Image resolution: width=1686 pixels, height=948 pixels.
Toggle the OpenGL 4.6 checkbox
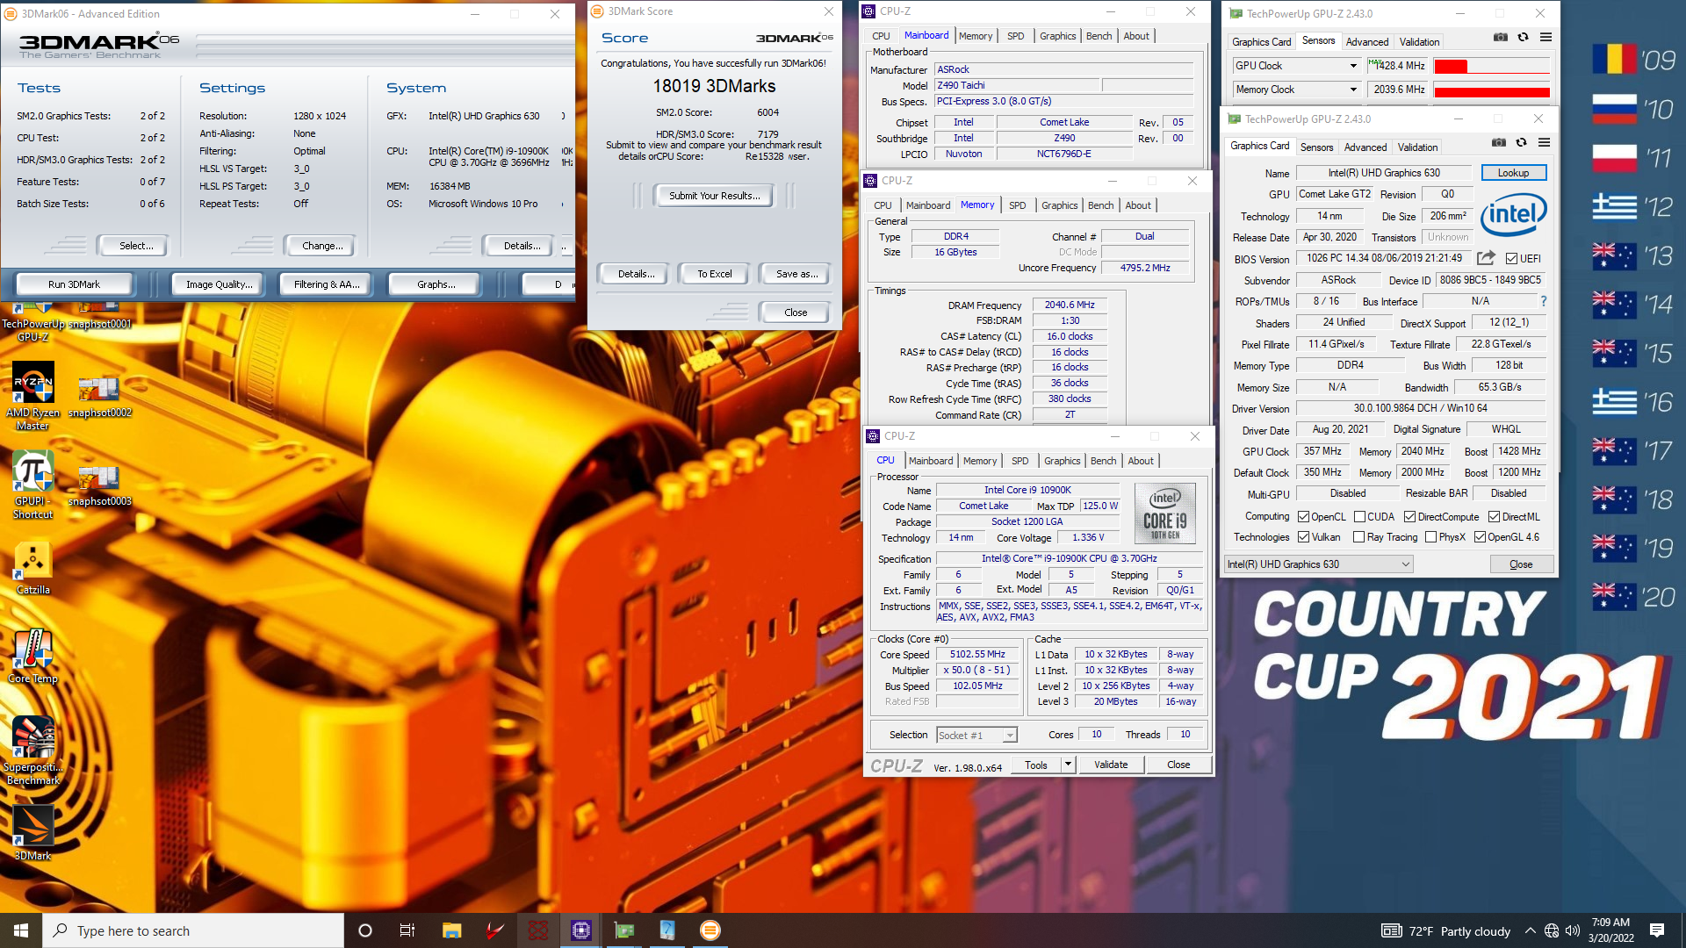(x=1480, y=537)
